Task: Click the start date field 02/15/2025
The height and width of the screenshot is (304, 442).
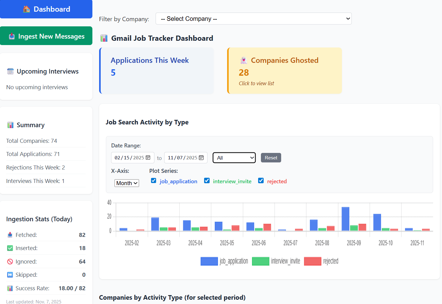Action: (x=133, y=158)
